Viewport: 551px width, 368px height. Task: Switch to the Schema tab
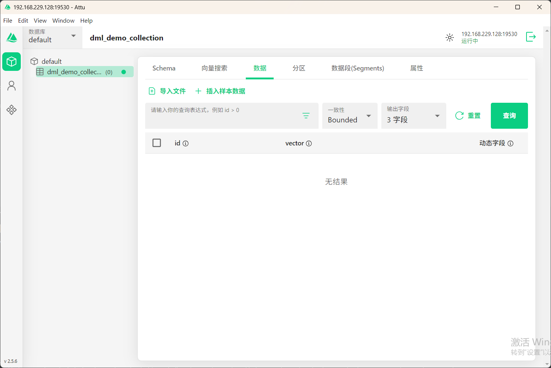tap(164, 68)
